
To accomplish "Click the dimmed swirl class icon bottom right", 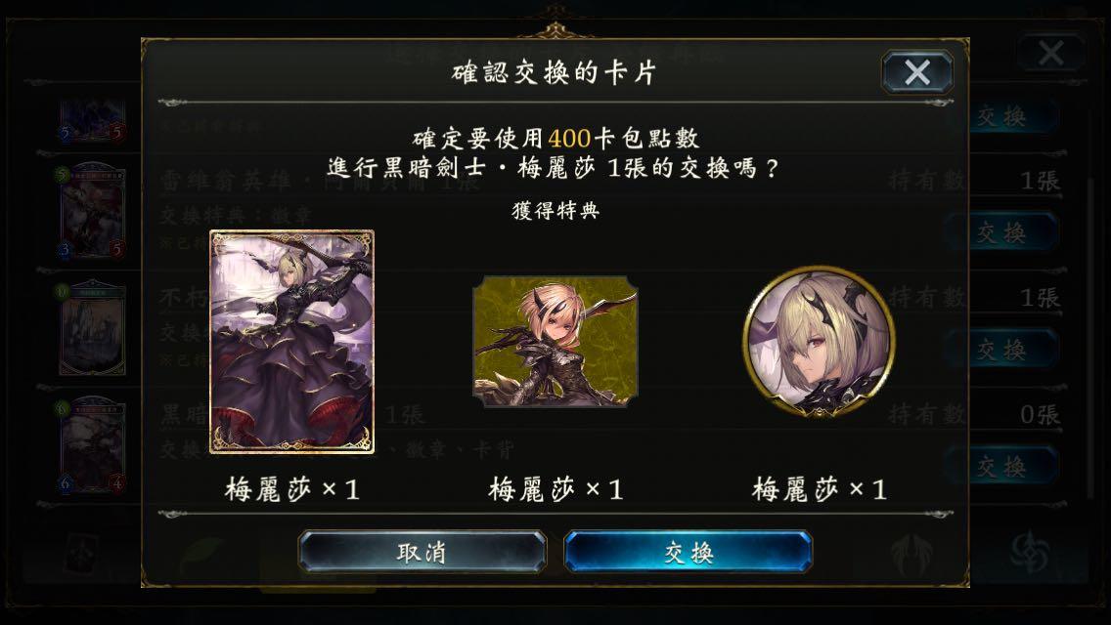I will click(x=1030, y=552).
